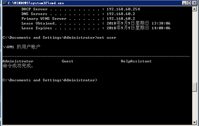Click the scrollbar down arrow
The image size is (199, 126).
pyautogui.click(x=195, y=123)
